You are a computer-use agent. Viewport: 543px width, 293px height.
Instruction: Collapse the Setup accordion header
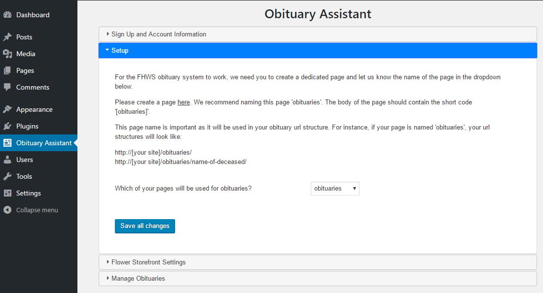[x=120, y=51]
